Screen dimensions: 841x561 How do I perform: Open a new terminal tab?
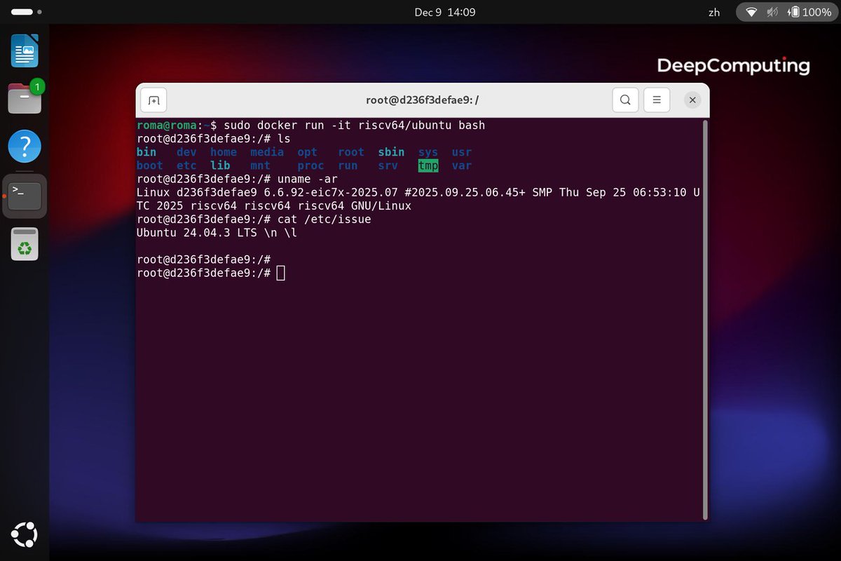tap(154, 100)
